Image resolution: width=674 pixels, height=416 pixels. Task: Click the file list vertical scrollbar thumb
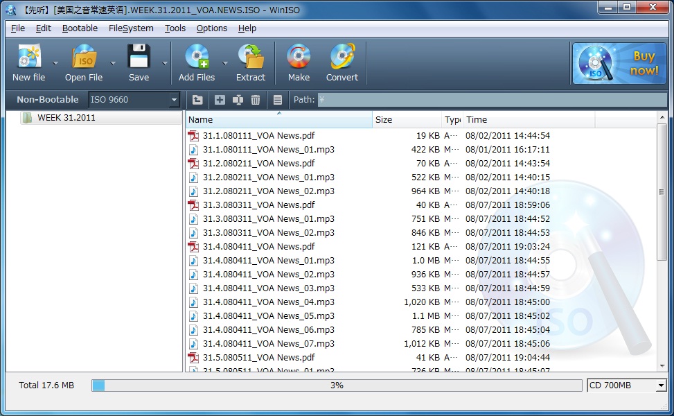(x=662, y=192)
